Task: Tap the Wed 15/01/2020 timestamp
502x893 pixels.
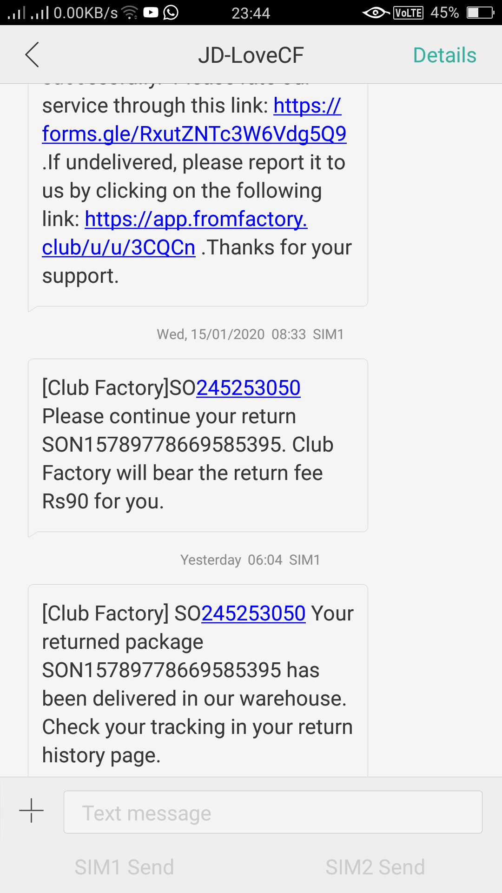Action: [x=250, y=334]
